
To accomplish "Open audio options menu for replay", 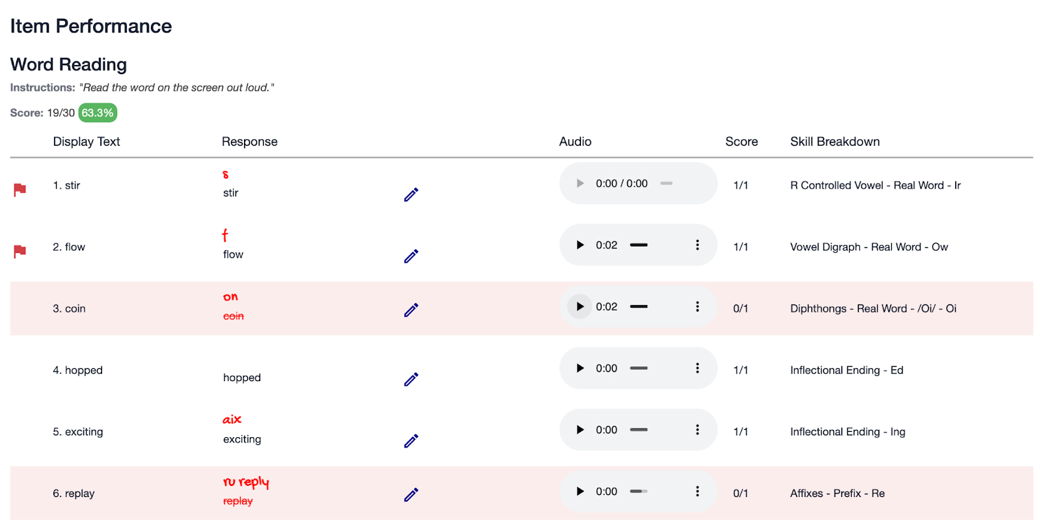I will click(x=697, y=491).
